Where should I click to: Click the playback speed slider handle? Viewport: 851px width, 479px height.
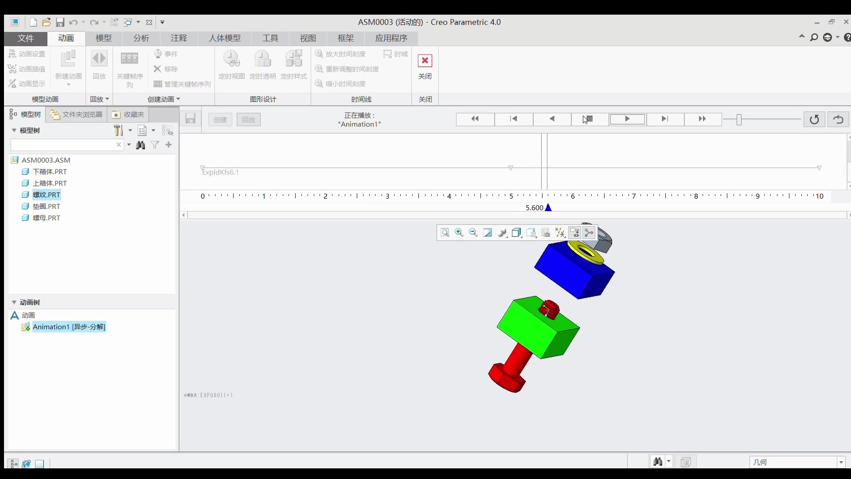pyautogui.click(x=739, y=119)
